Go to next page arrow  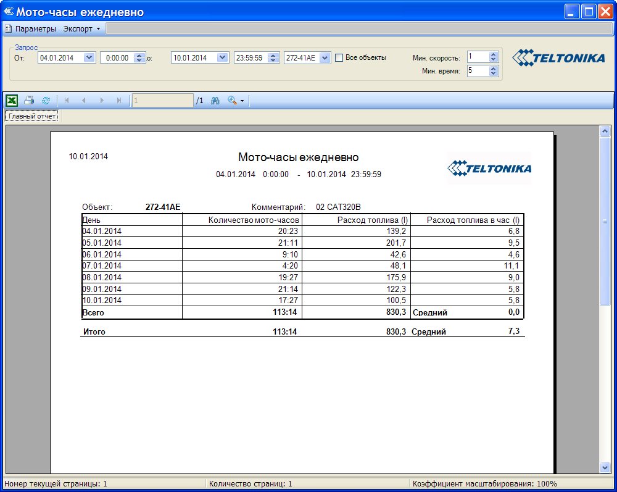(x=102, y=100)
